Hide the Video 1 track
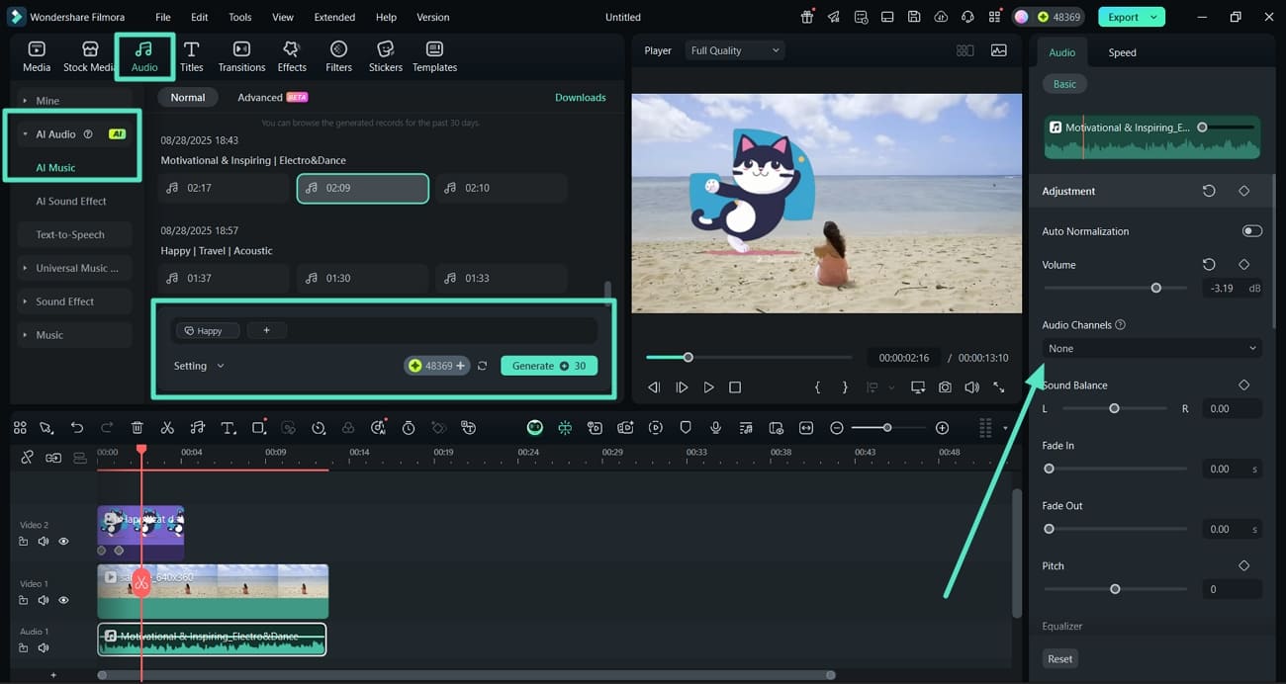Viewport: 1286px width, 684px height. tap(63, 600)
